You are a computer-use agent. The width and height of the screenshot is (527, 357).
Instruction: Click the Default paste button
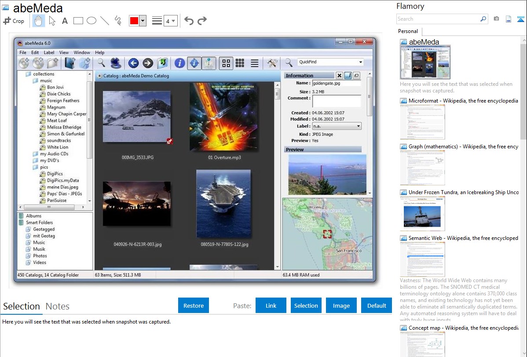[377, 305]
